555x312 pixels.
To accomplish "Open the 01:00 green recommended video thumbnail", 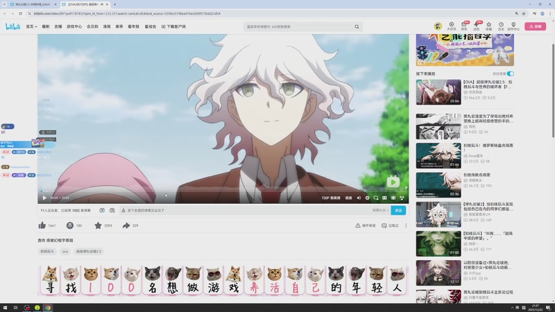I will click(x=438, y=244).
